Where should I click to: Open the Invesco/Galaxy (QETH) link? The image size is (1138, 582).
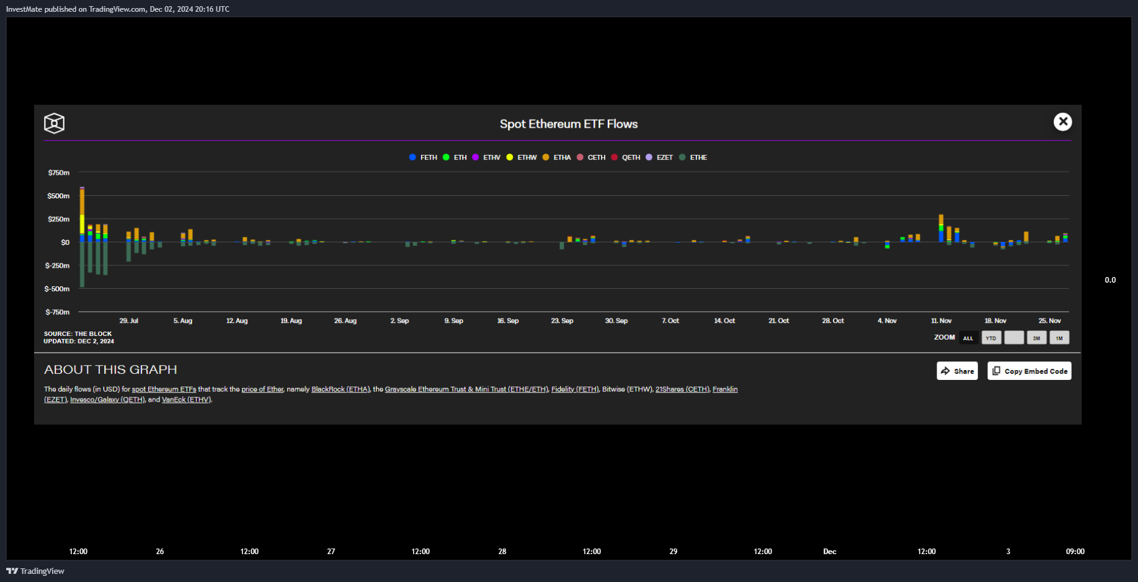click(107, 400)
